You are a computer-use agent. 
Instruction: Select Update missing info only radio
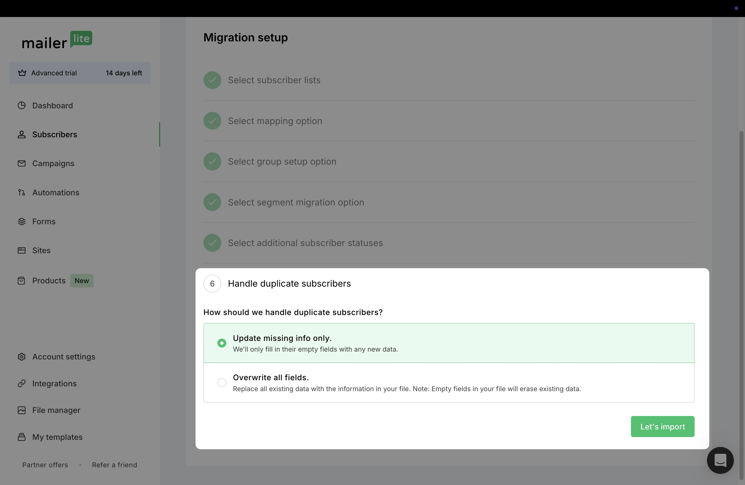click(x=222, y=343)
